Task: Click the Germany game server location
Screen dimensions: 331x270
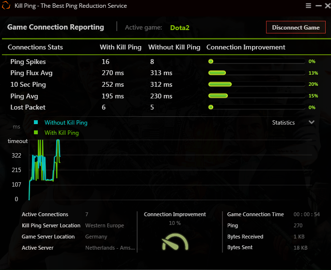Action: pos(96,237)
